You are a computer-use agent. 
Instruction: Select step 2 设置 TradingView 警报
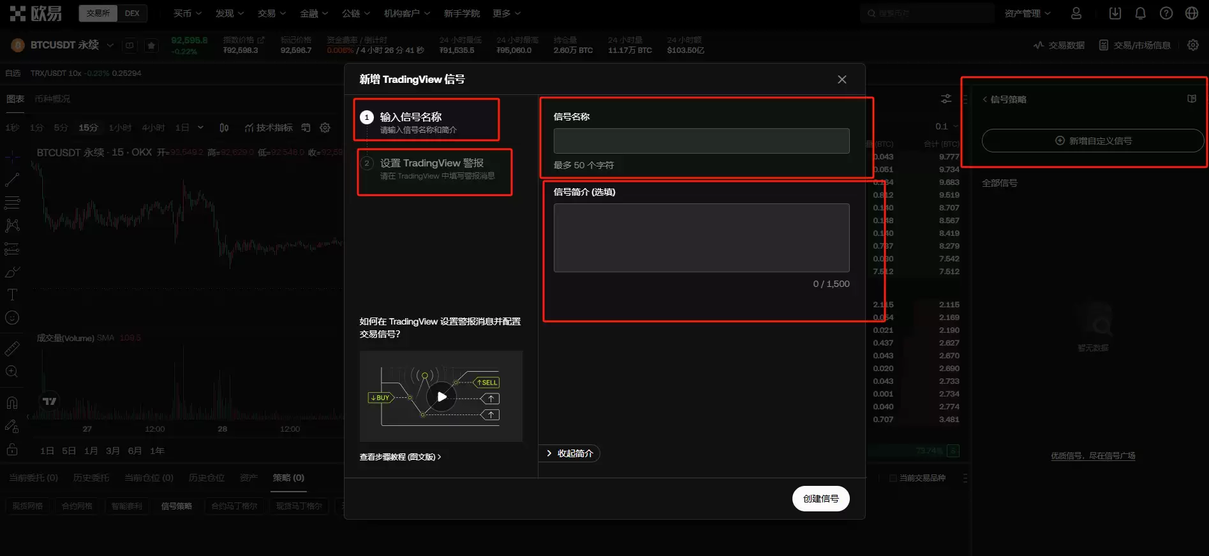tap(434, 169)
